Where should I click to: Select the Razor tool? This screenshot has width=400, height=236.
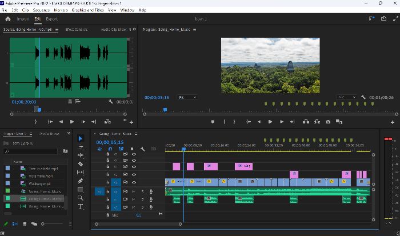pyautogui.click(x=81, y=164)
